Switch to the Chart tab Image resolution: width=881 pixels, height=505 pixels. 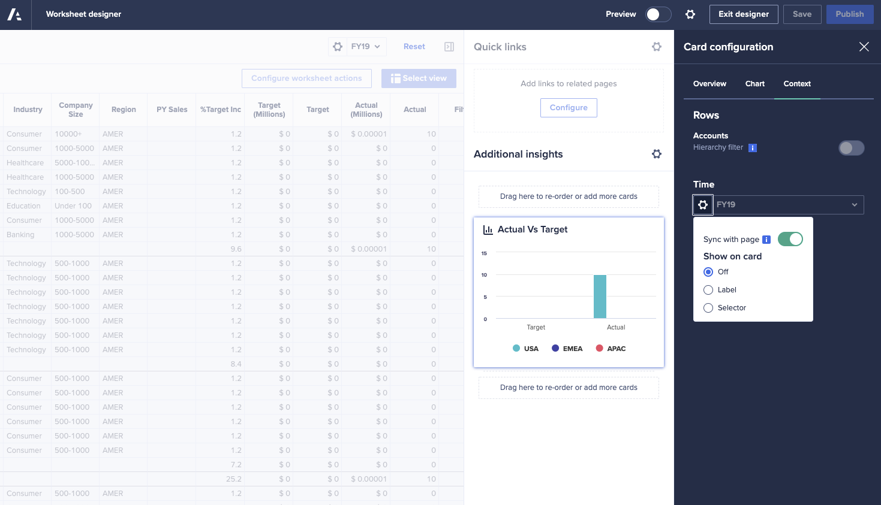pyautogui.click(x=754, y=84)
